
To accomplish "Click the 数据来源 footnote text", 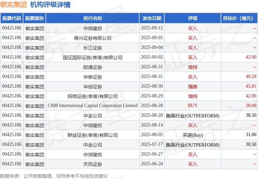I will tap(54, 176).
